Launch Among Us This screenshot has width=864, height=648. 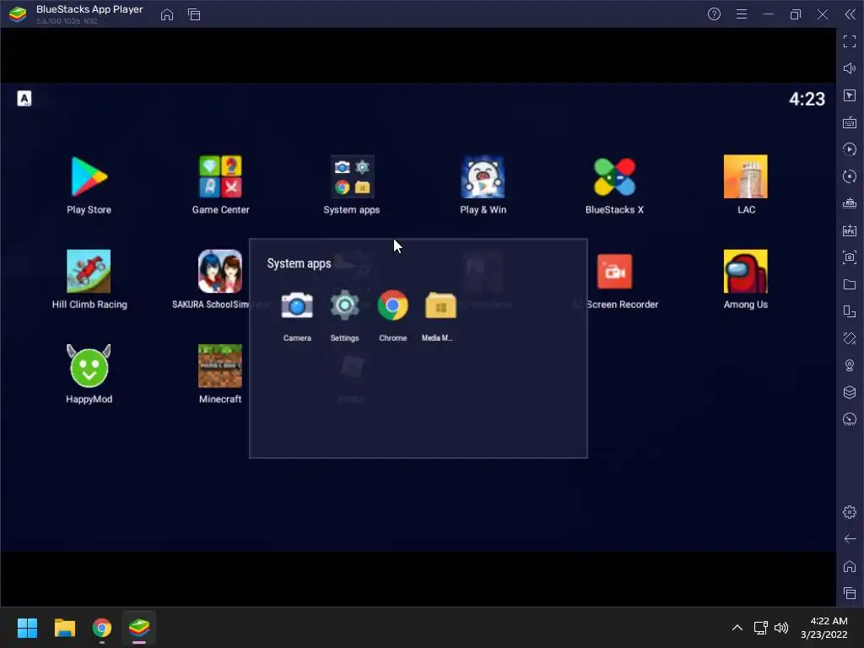746,271
